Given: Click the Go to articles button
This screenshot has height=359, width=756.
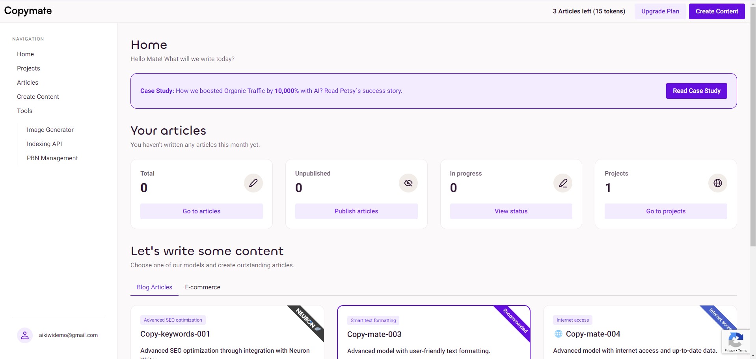Looking at the screenshot, I should point(201,211).
